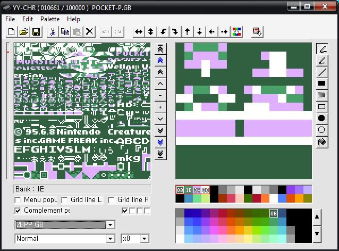Select the dithered pattern rectangle tool

point(322,95)
